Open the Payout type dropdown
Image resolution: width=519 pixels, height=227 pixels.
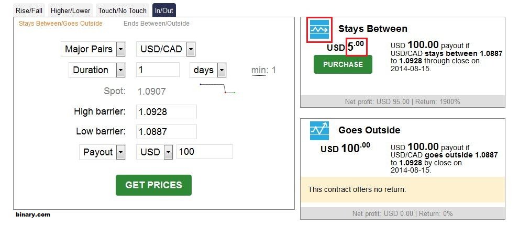(102, 152)
